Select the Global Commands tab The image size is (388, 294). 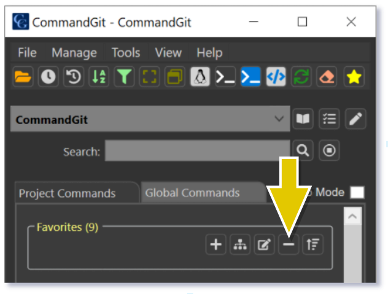point(192,193)
